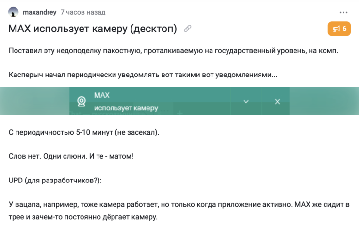Screen dimensions: 359x227
Task: Select the paragraph starting "У вацапа, например"
Action: tap(179, 211)
